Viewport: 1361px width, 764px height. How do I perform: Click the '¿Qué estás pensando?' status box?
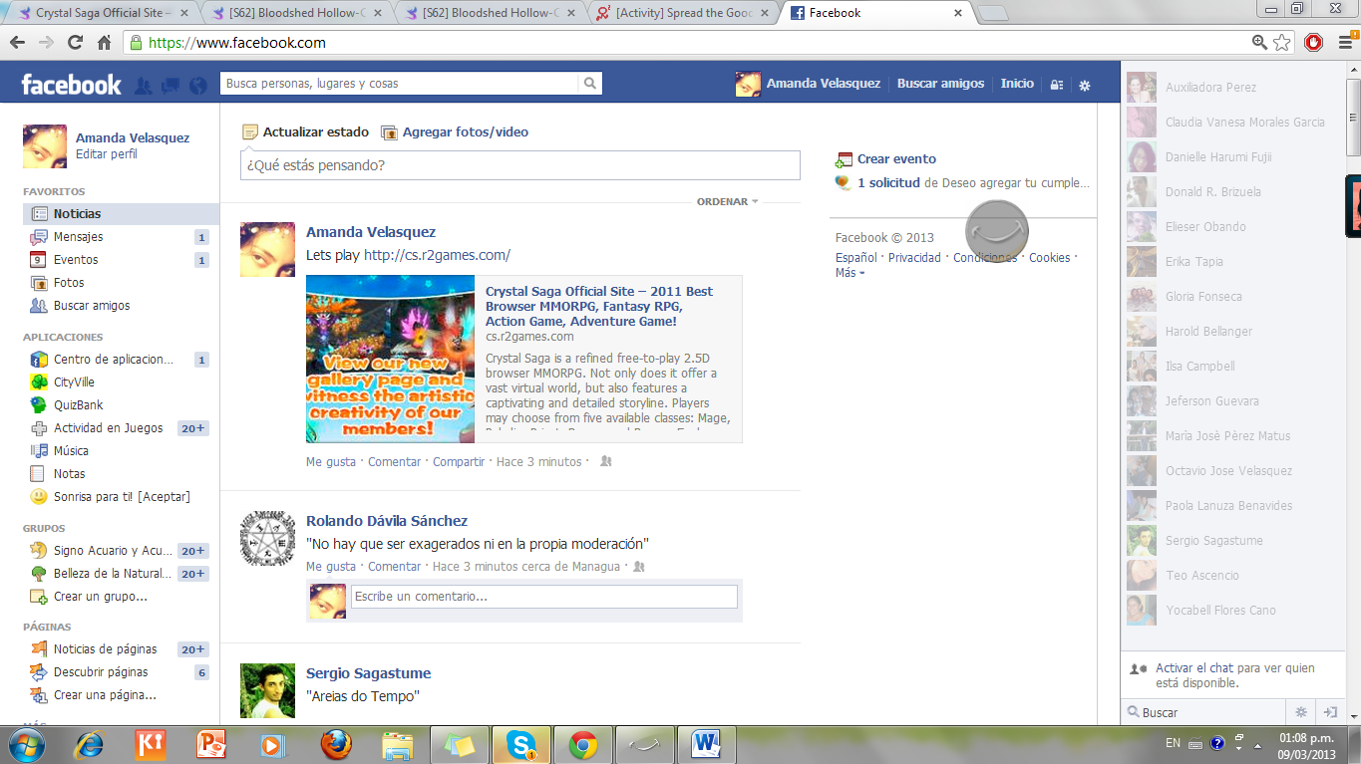pyautogui.click(x=519, y=165)
